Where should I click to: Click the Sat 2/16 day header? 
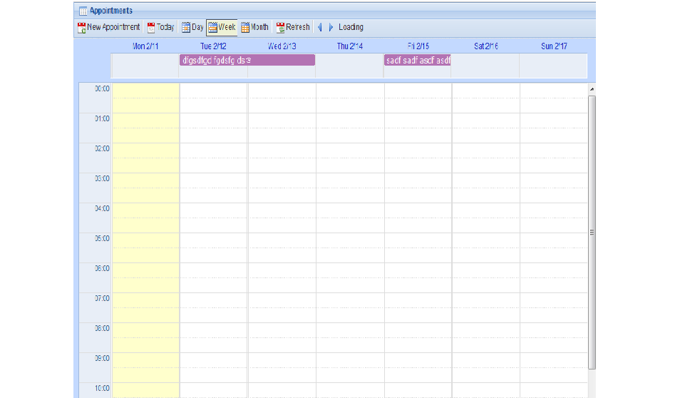point(486,46)
